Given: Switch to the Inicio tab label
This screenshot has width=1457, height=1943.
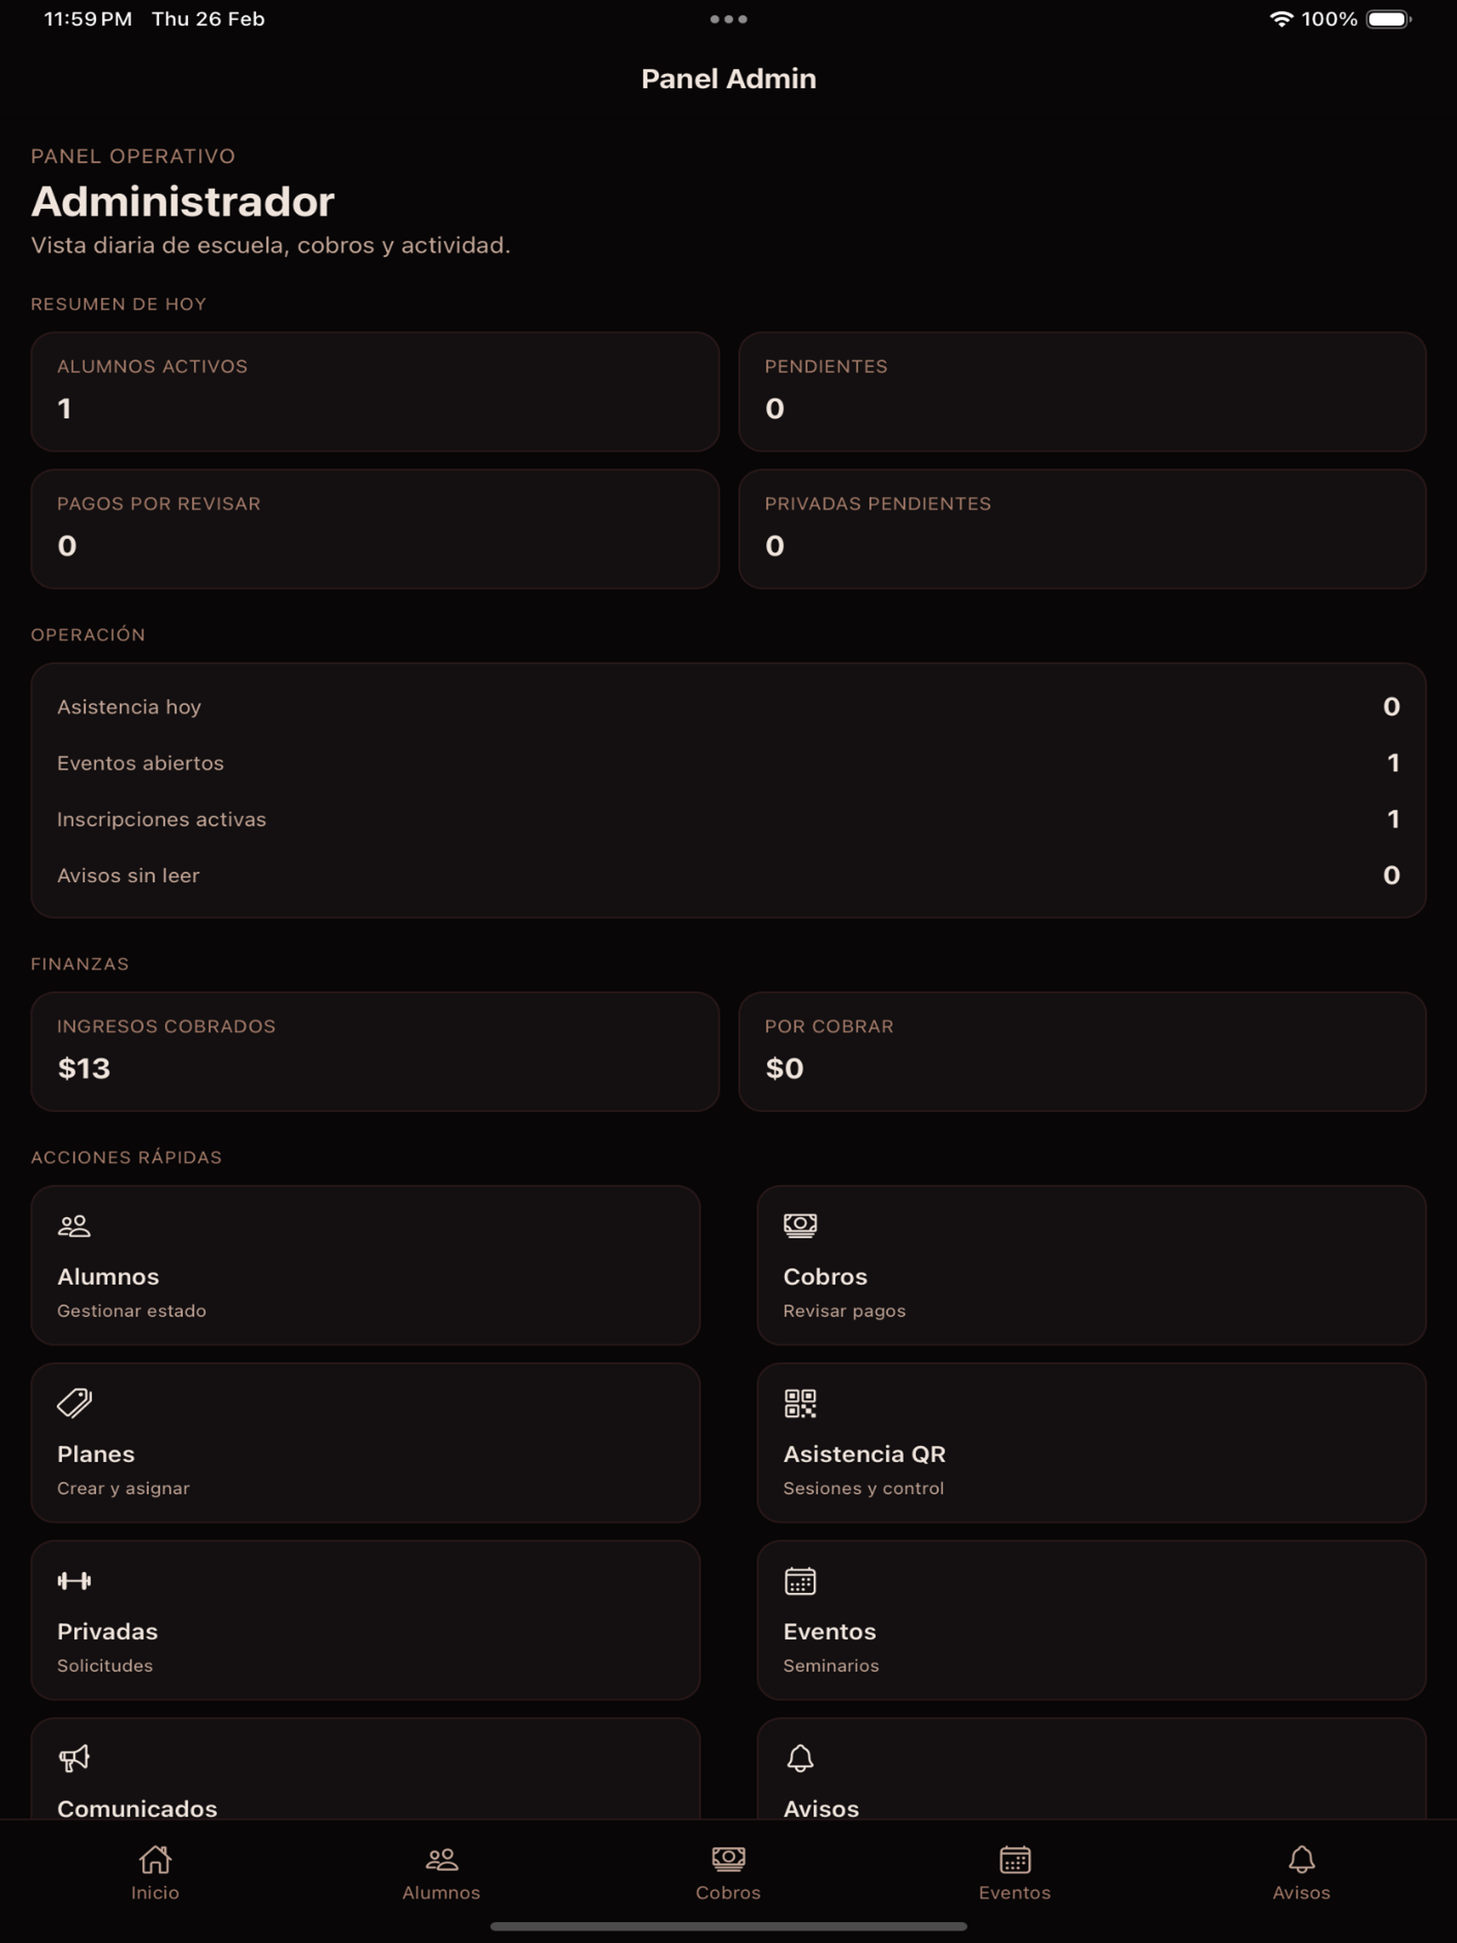Looking at the screenshot, I should [155, 1893].
